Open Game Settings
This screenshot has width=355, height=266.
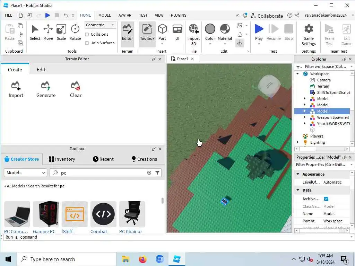[309, 35]
